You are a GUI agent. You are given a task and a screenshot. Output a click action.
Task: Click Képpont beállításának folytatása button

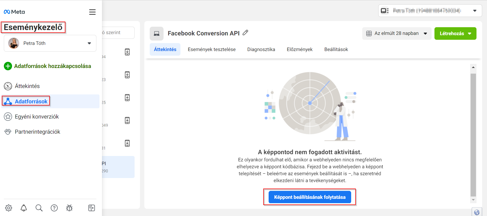tap(310, 197)
